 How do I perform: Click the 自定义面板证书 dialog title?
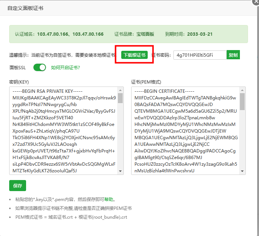[25, 8]
